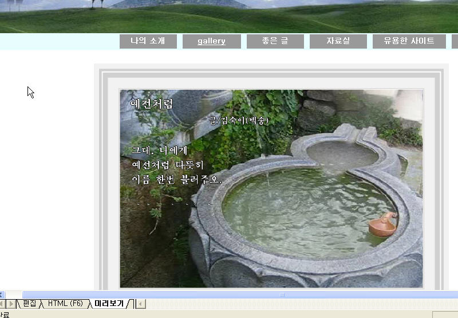Switch to the 편집 tab

(x=30, y=304)
